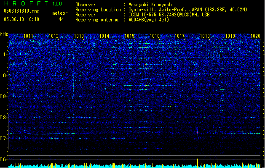Click the bright echo at 0.7 kHz near 1814

[x=115, y=138]
